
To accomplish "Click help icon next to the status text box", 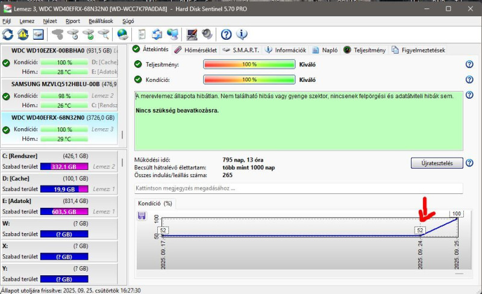I will [469, 95].
